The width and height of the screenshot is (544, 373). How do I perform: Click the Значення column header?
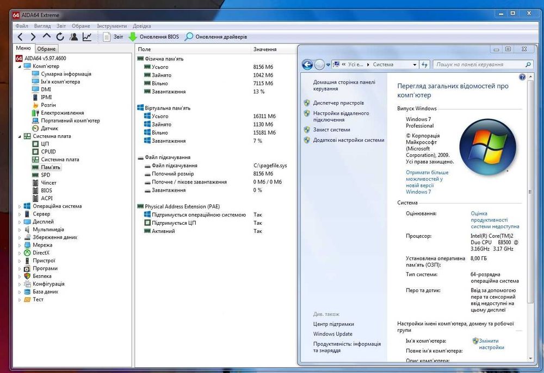pyautogui.click(x=265, y=49)
